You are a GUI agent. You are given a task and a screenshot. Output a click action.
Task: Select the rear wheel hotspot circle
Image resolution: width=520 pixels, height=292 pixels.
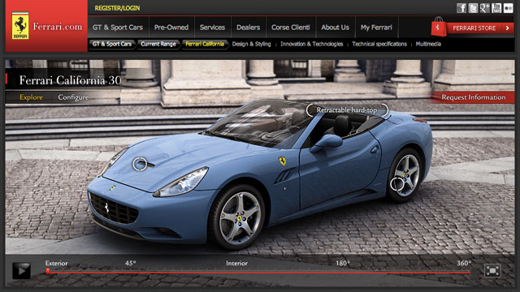[x=397, y=184]
